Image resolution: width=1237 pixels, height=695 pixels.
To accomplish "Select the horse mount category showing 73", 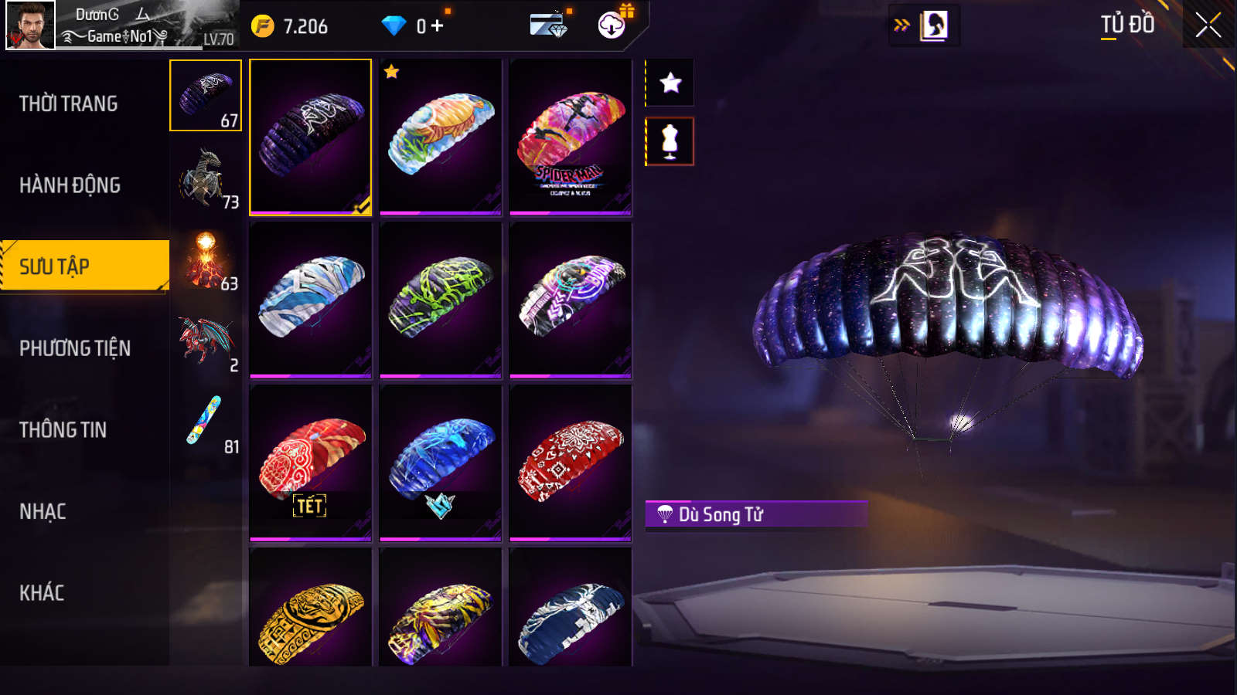I will tap(206, 178).
